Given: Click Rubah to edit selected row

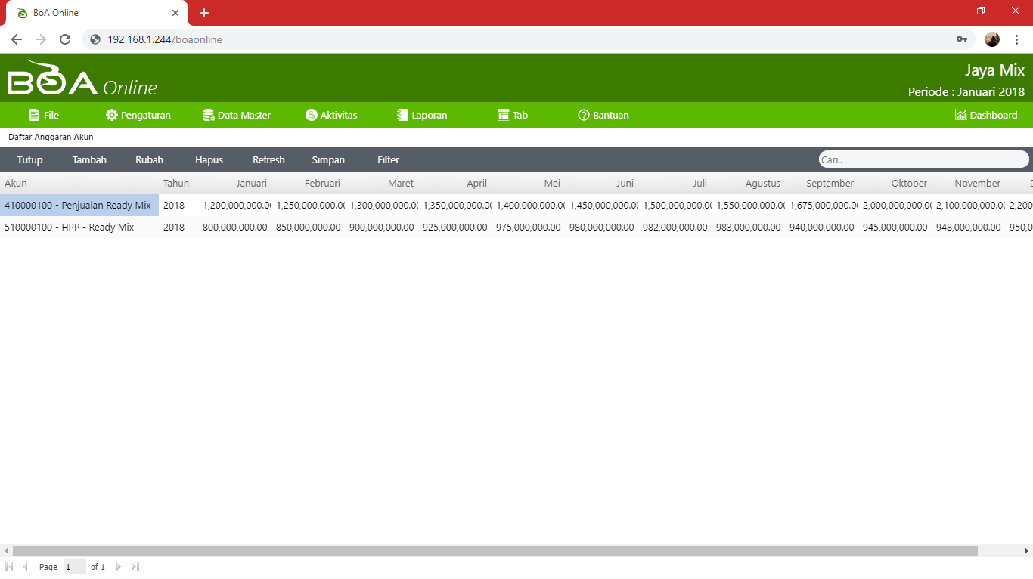Looking at the screenshot, I should (x=149, y=159).
